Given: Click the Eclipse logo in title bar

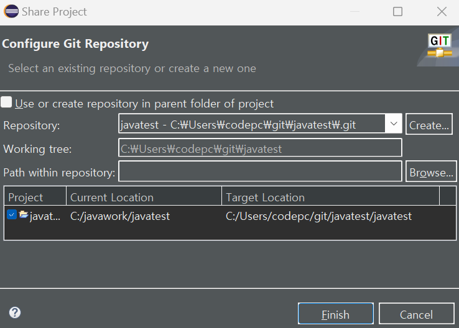Looking at the screenshot, I should click(x=11, y=12).
